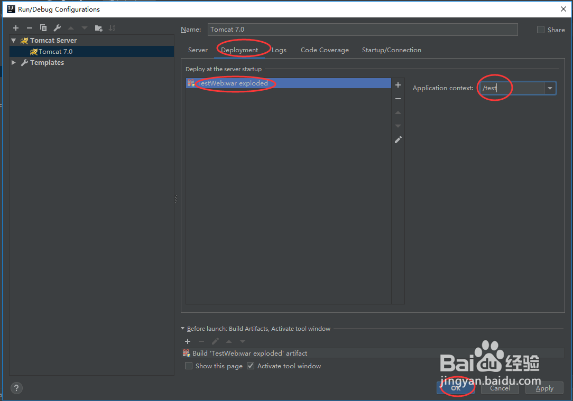The height and width of the screenshot is (401, 573).
Task: Open the Code Coverage tab
Action: point(325,50)
